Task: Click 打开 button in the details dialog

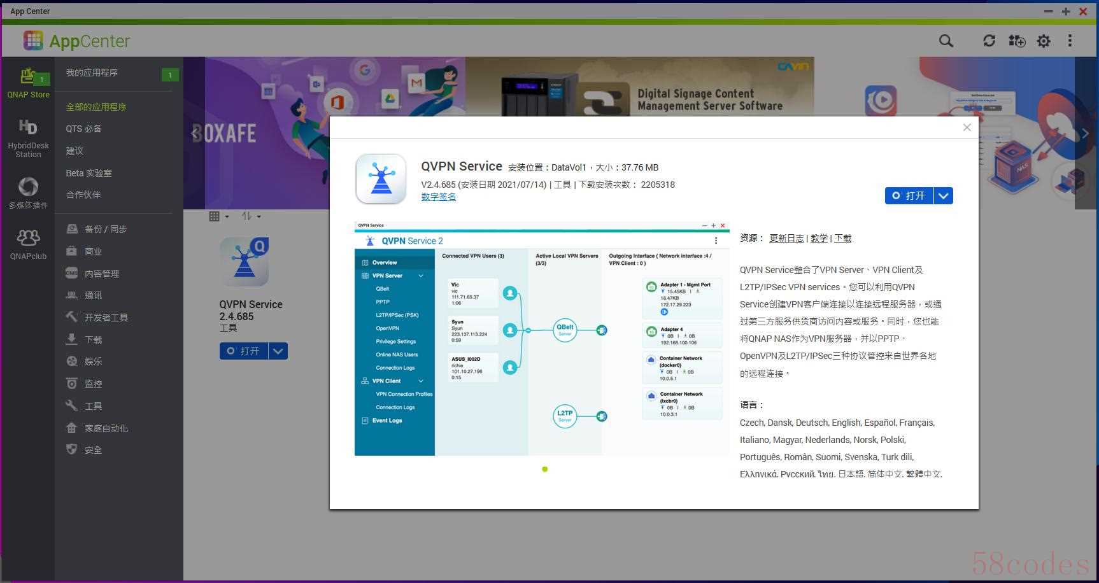Action: point(909,196)
